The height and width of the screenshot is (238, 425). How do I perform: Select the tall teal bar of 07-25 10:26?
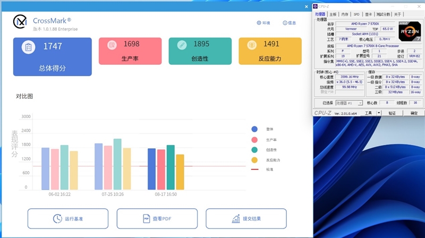click(x=117, y=164)
